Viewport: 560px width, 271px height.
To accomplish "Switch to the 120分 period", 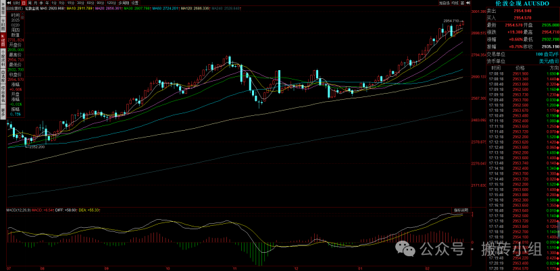I will click(111, 3).
